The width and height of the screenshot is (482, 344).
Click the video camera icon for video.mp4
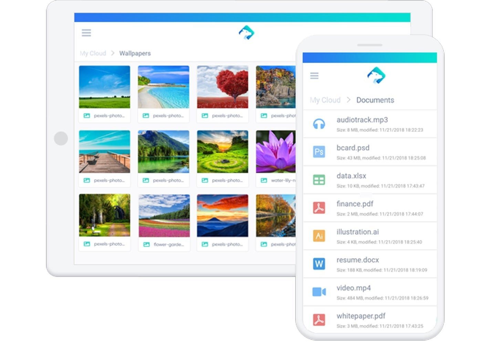pyautogui.click(x=319, y=292)
